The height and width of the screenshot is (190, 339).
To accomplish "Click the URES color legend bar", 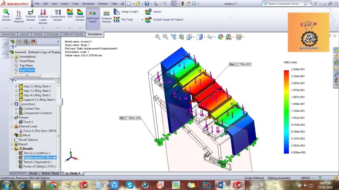I will (286, 112).
